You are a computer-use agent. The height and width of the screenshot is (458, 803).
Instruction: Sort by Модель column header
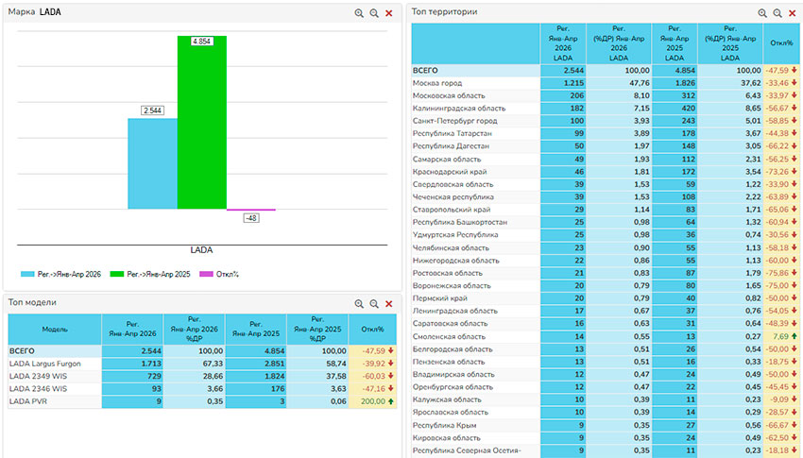[55, 329]
